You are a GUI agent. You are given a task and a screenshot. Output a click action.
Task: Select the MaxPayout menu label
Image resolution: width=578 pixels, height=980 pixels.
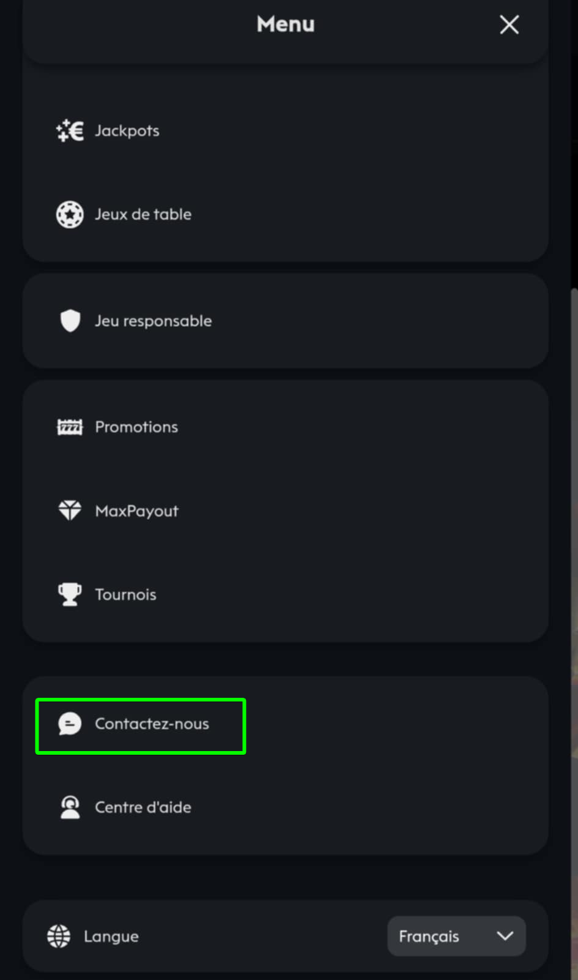(137, 511)
